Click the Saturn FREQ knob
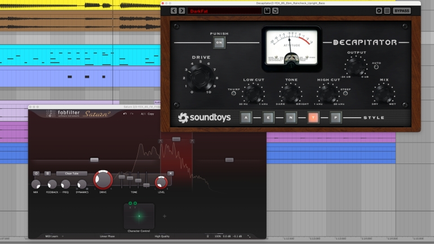434x244 pixels. pyautogui.click(x=65, y=184)
